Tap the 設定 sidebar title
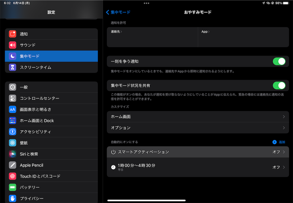The height and width of the screenshot is (203, 293). [x=51, y=12]
